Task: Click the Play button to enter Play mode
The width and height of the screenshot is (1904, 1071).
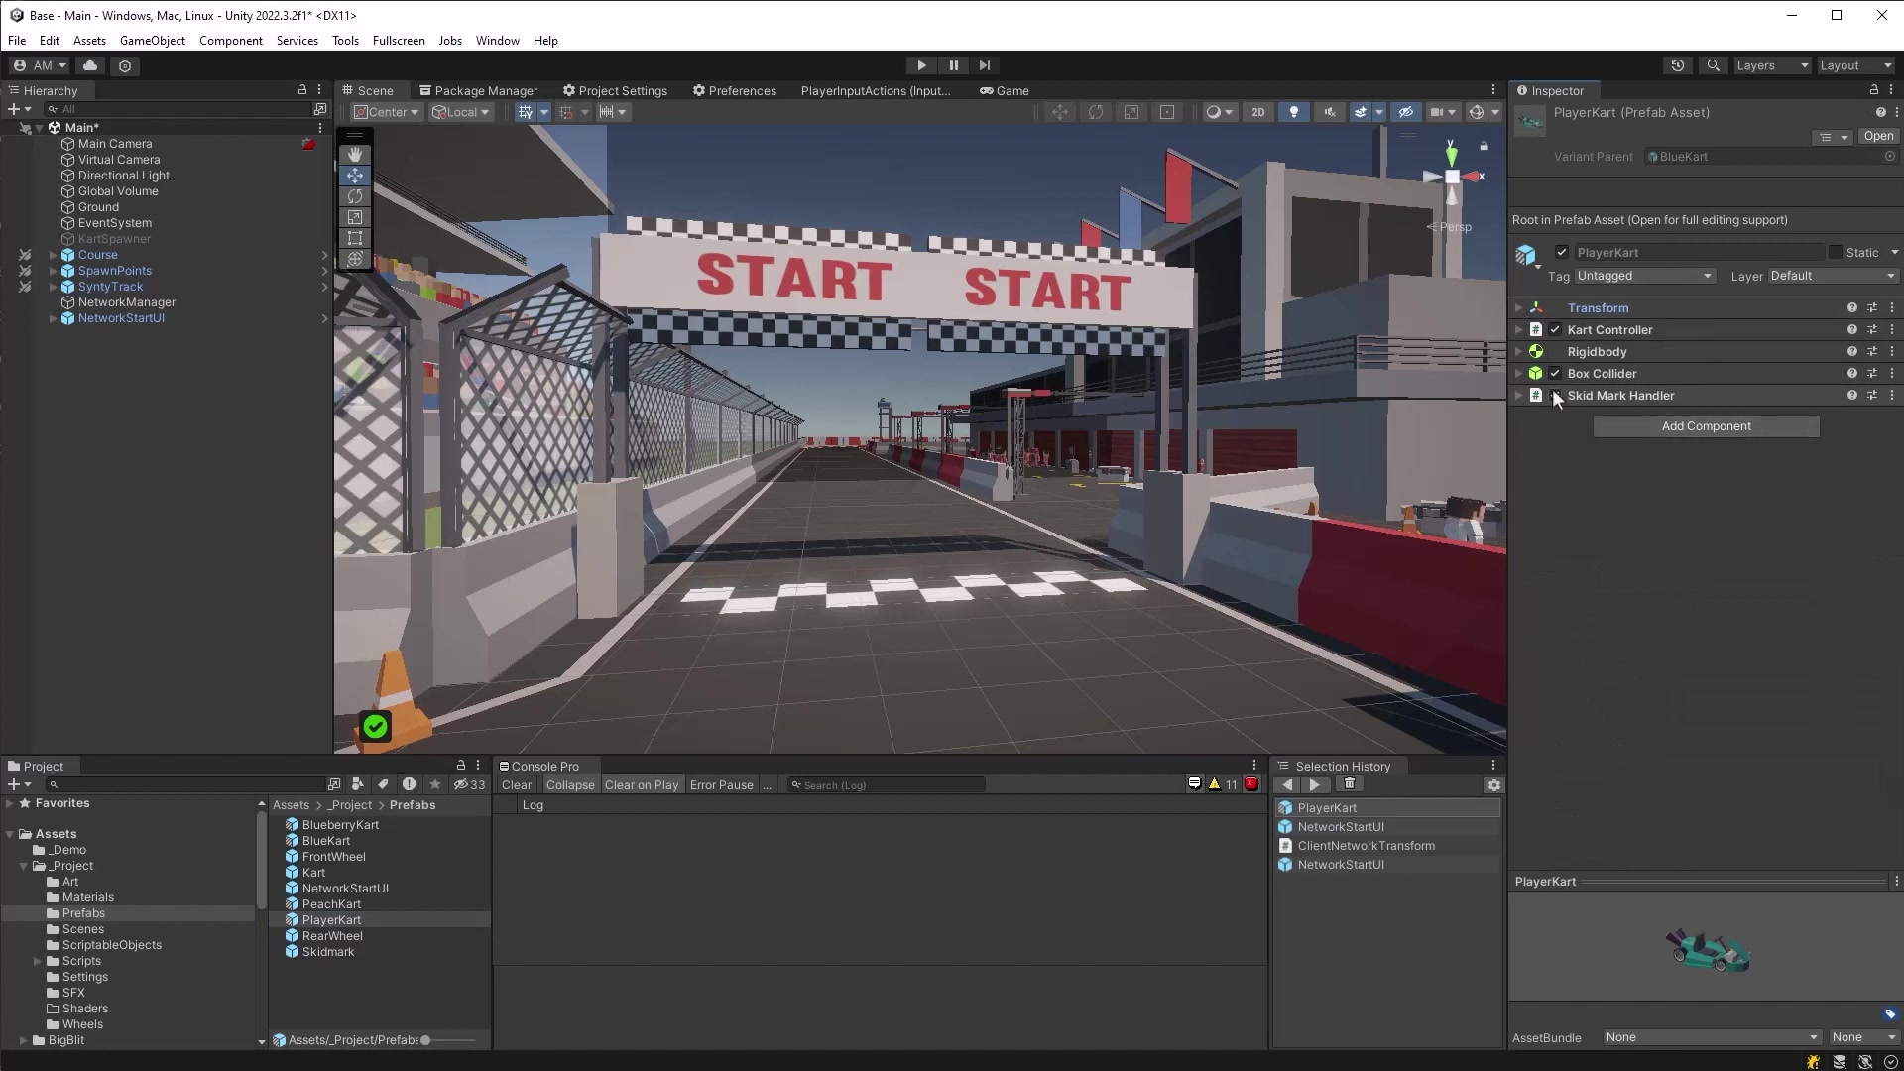Action: (921, 65)
